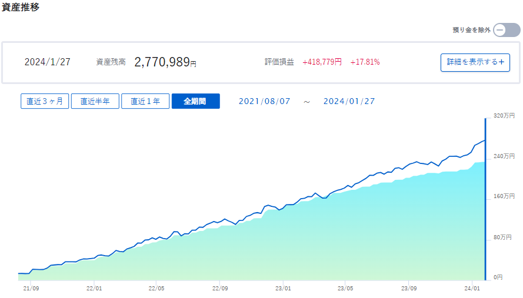The width and height of the screenshot is (523, 298).
Task: Click the end date 2024/01/27
Action: pyautogui.click(x=349, y=101)
